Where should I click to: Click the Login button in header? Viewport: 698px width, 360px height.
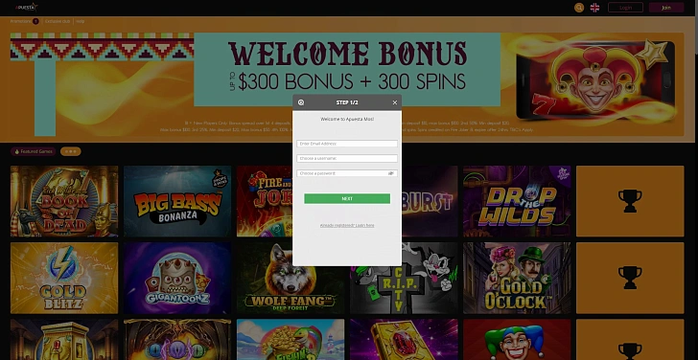click(x=625, y=8)
